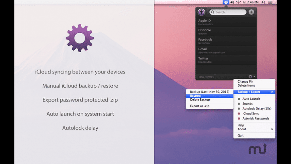Open Notification Center list icon
The width and height of the screenshot is (291, 164).
pos(270,2)
